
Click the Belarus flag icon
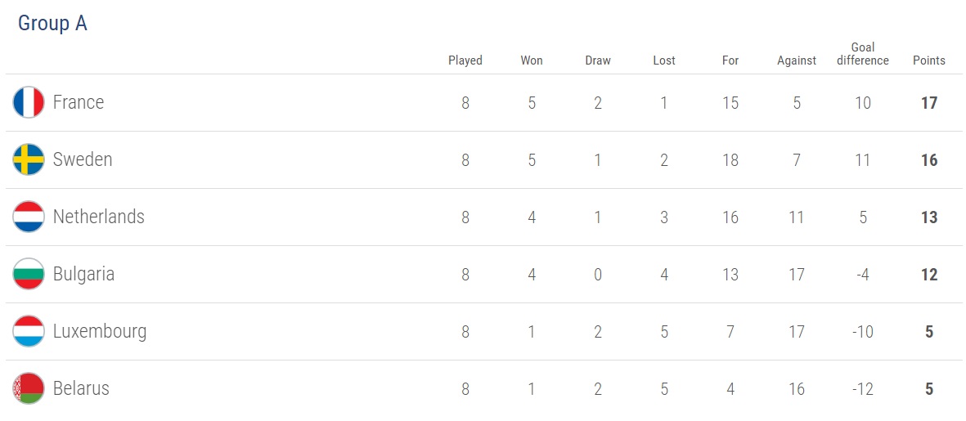coord(29,389)
